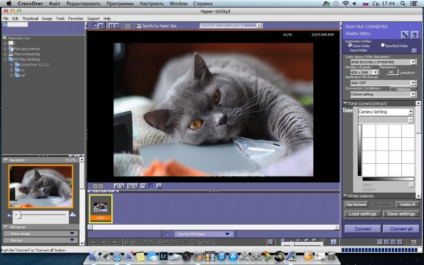Image resolution: width=424 pixels, height=265 pixels.
Task: Open the histogram Entire Image dropdown
Action: pos(41,234)
